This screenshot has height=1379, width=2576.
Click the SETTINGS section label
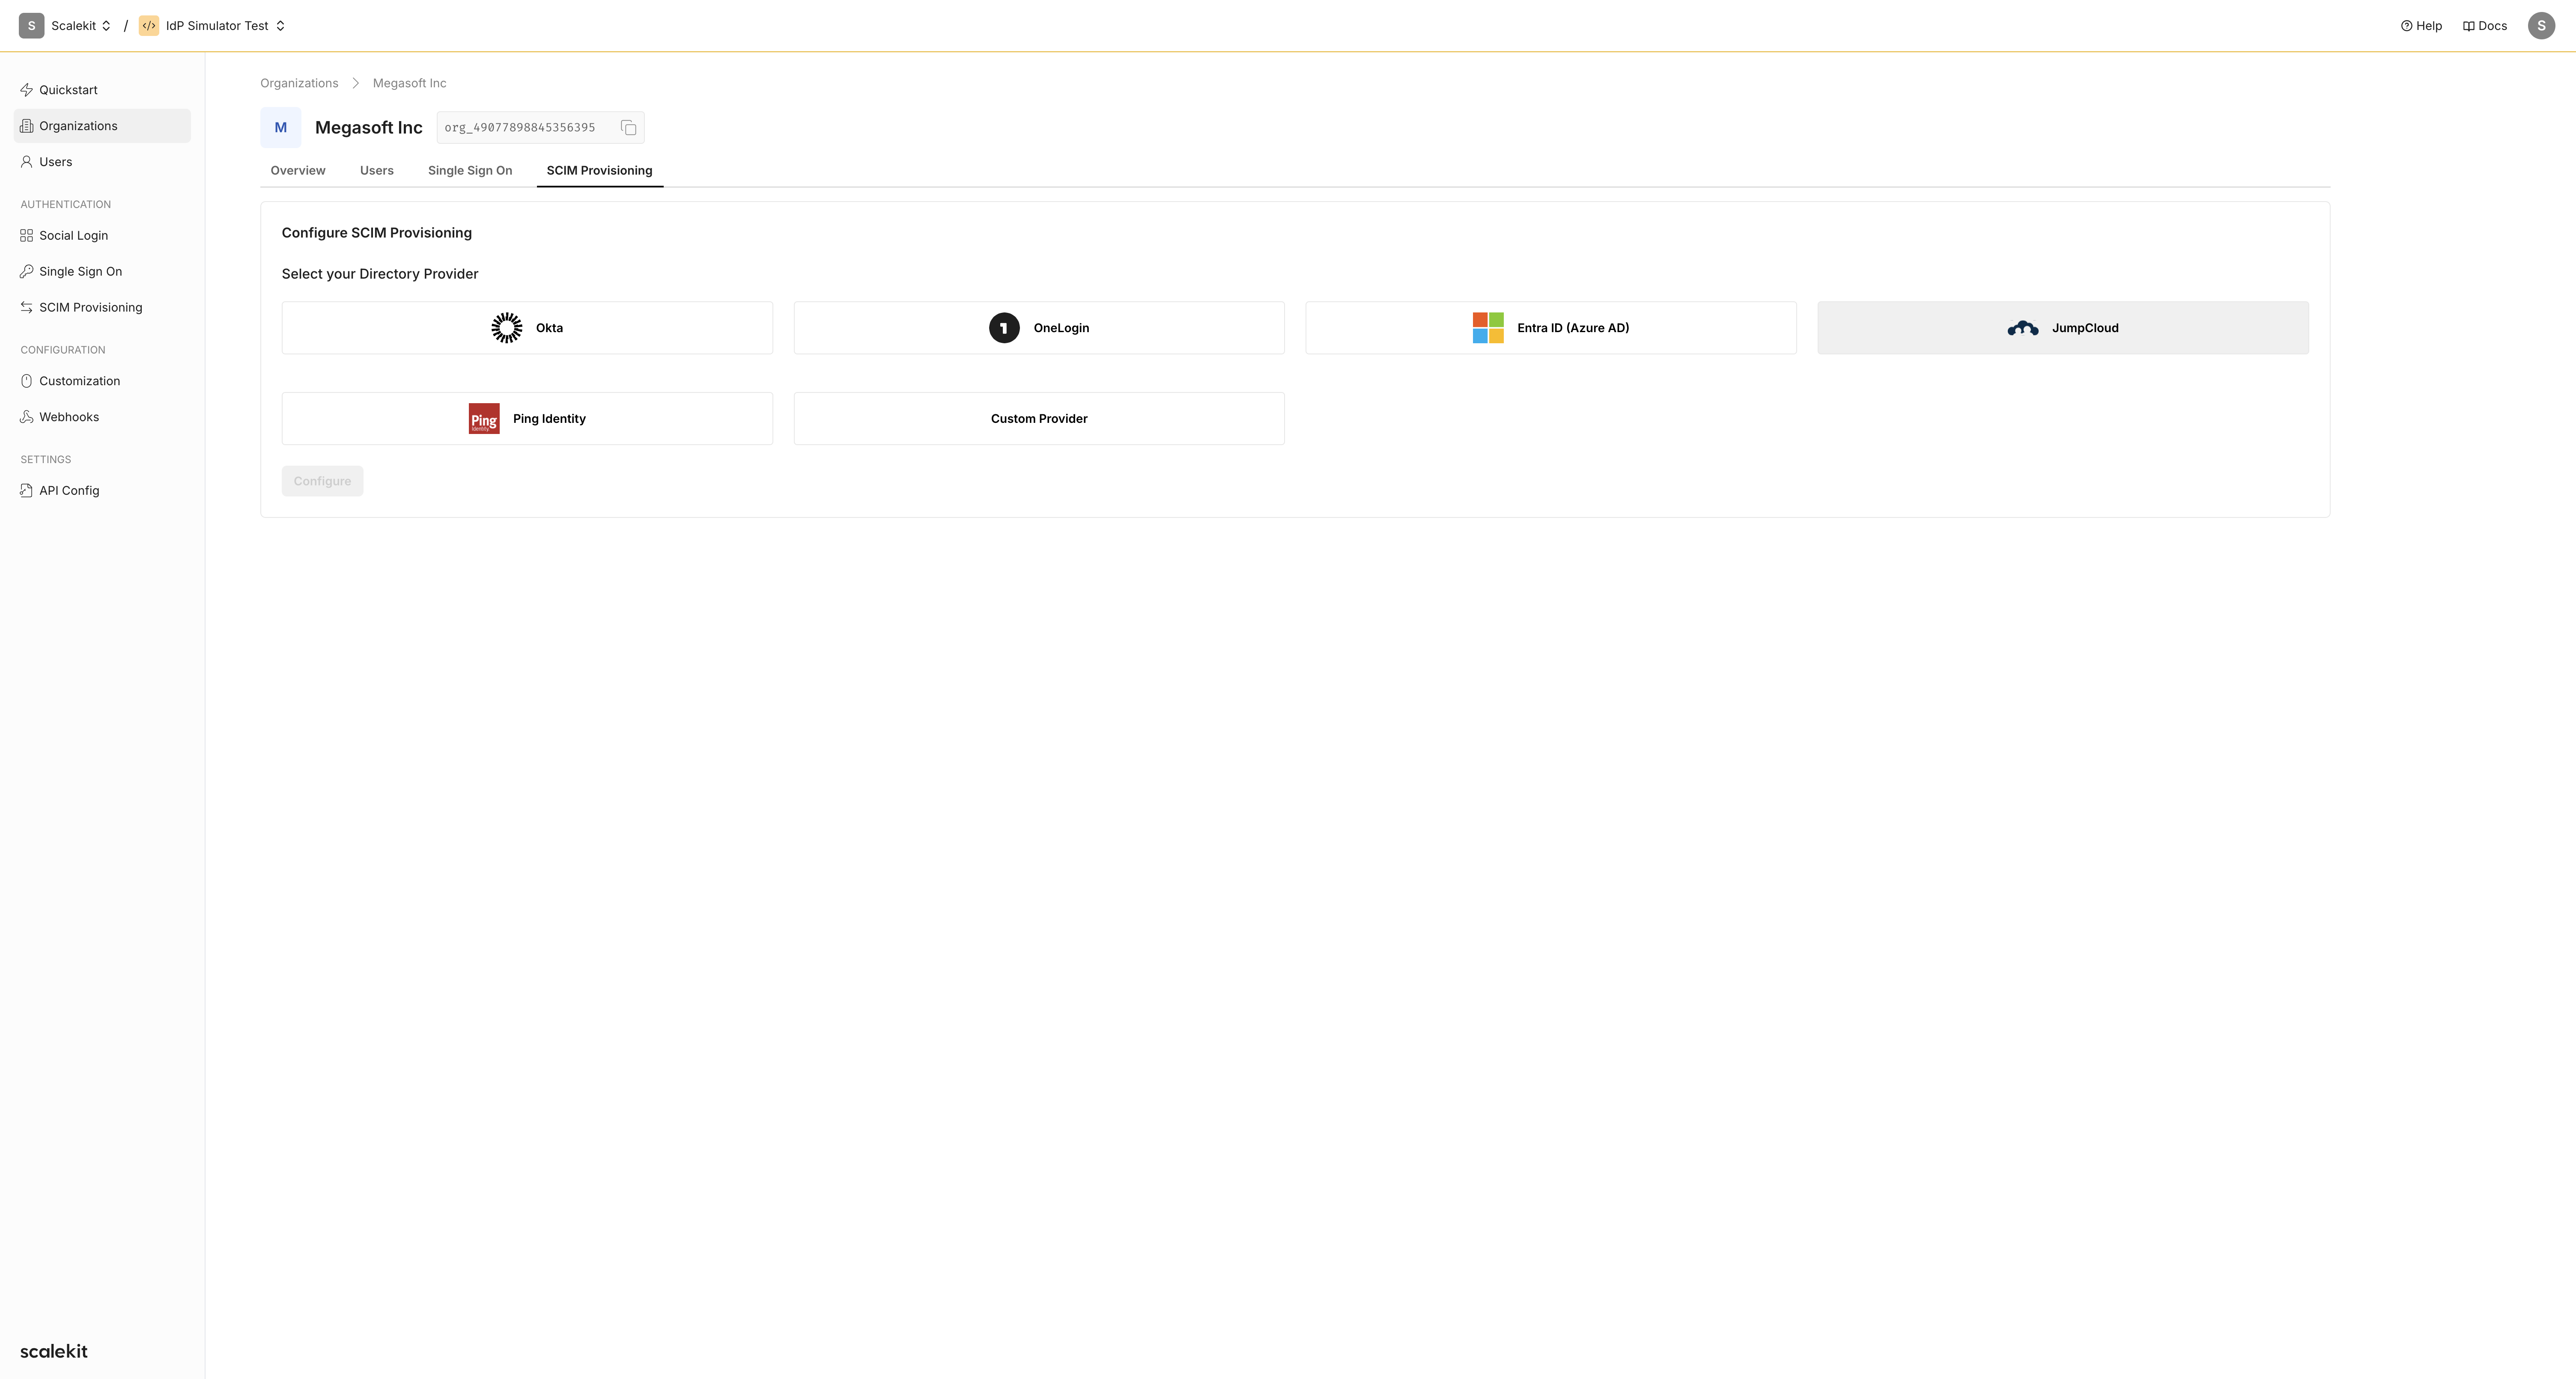(45, 460)
